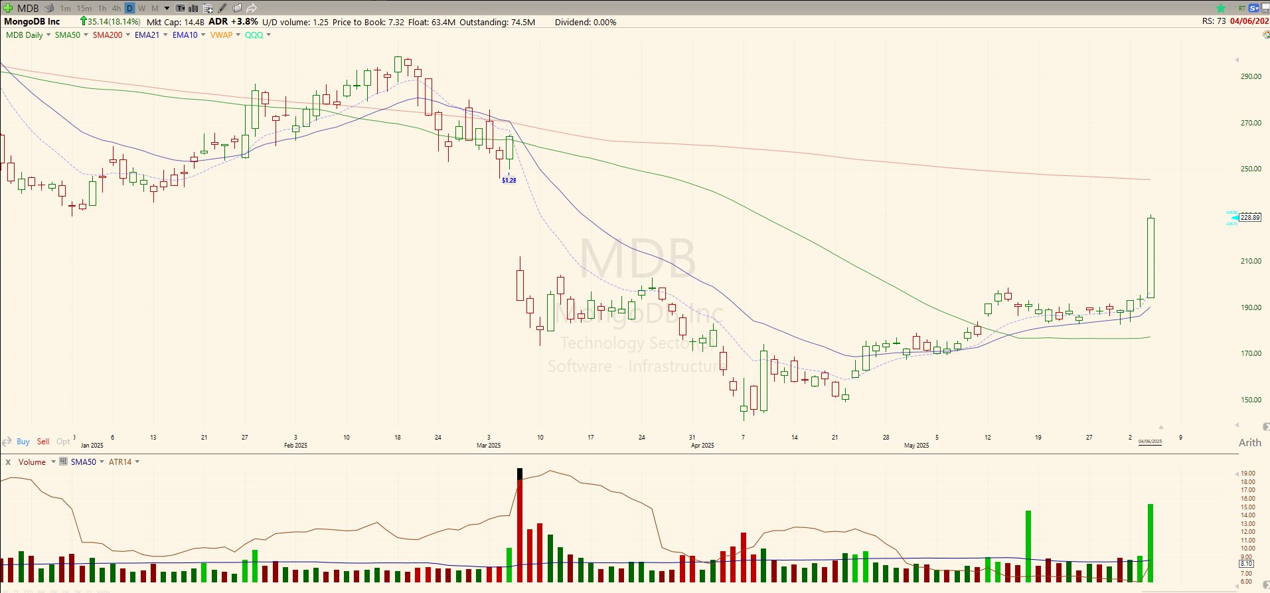This screenshot has width=1270, height=593.
Task: Click the green plus add-chart icon
Action: (8, 8)
